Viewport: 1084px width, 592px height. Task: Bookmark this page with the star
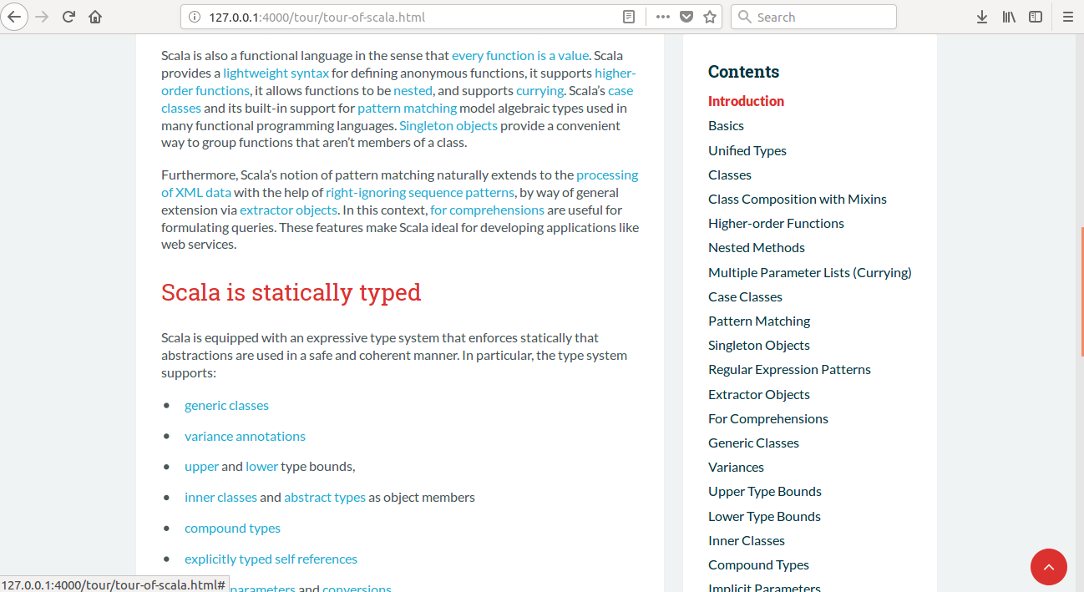click(x=710, y=17)
